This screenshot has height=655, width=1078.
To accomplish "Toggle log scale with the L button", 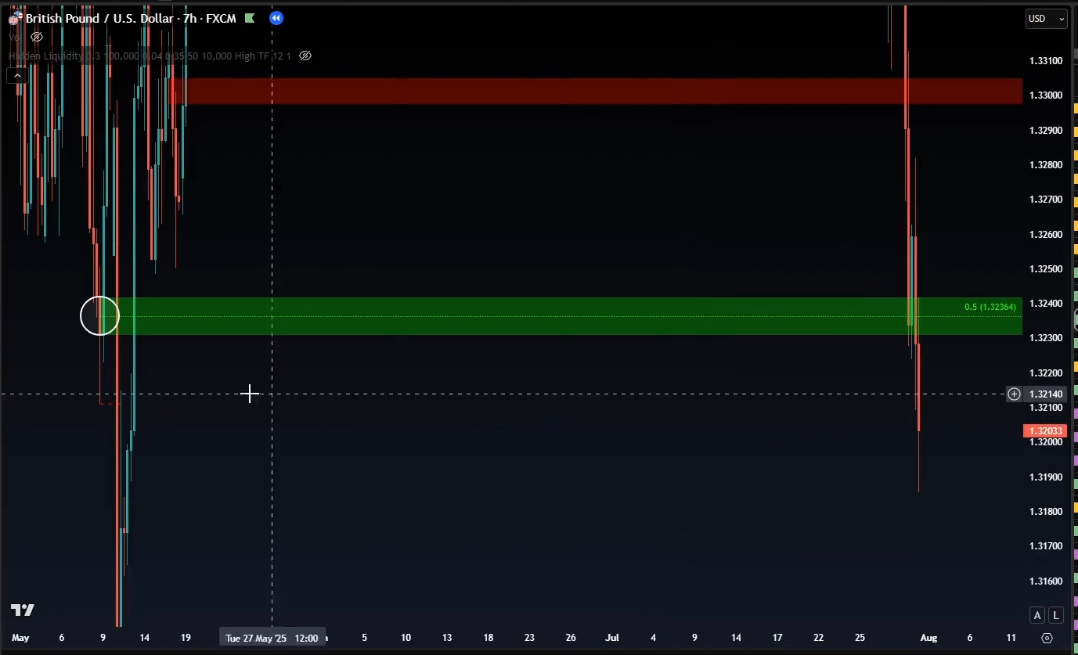I will pyautogui.click(x=1057, y=615).
